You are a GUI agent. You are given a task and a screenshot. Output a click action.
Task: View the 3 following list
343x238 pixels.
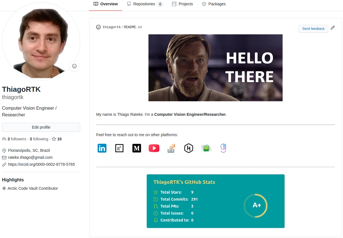click(39, 139)
